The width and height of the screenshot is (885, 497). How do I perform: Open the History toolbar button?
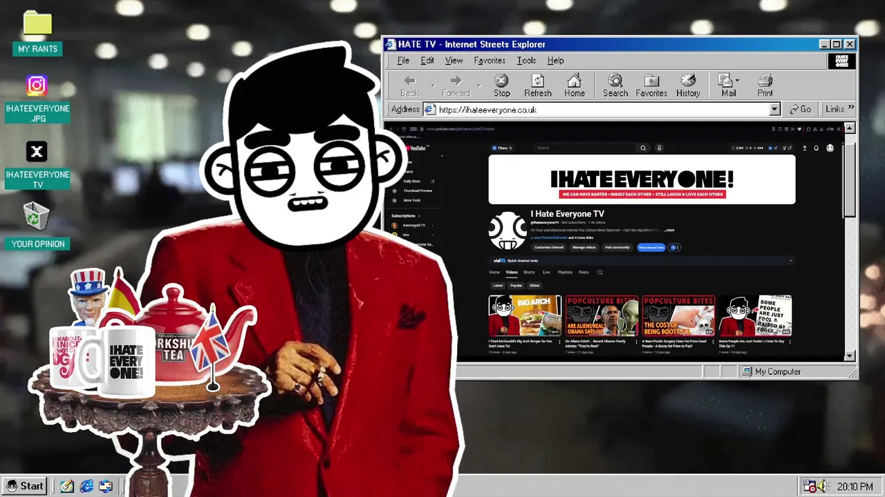click(688, 86)
